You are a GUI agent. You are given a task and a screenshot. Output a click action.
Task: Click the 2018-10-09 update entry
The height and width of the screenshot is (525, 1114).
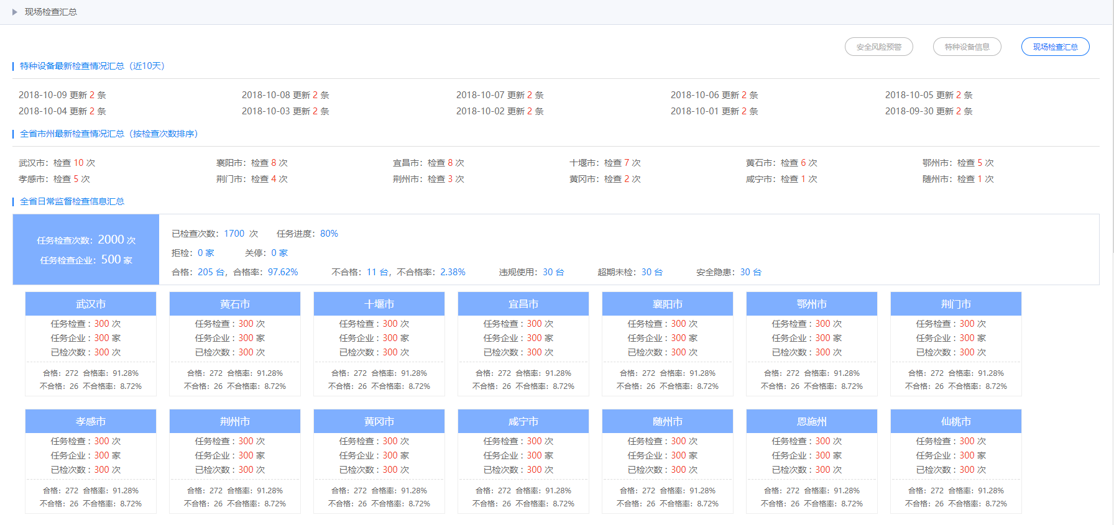click(62, 95)
